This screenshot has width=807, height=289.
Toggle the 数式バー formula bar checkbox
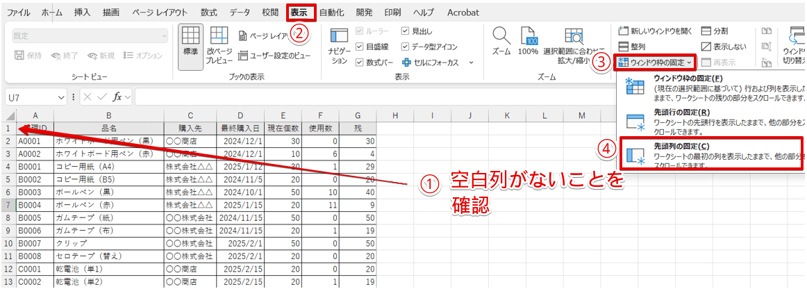(x=360, y=63)
